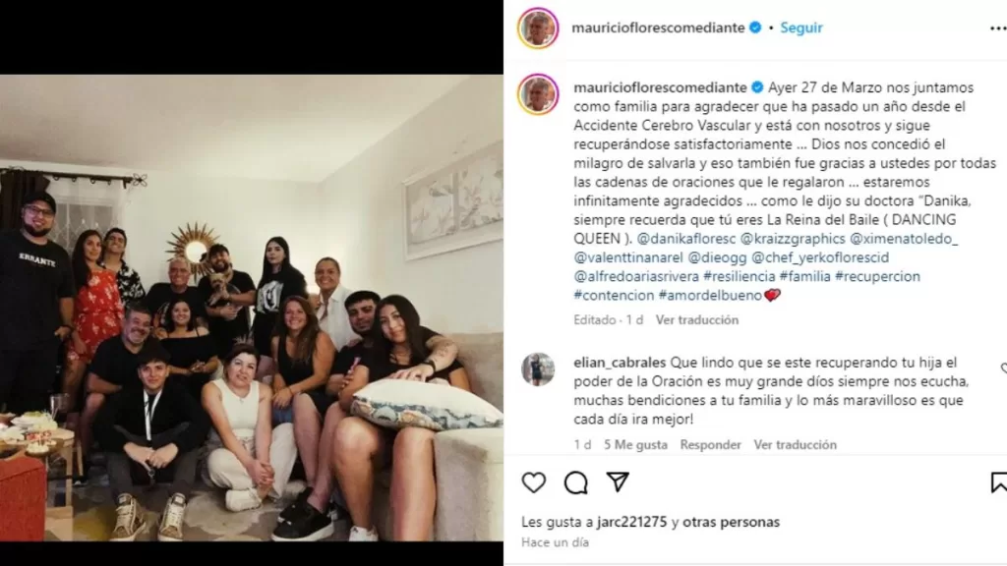Open comment bubble icon
The width and height of the screenshot is (1007, 566).
coord(575,482)
